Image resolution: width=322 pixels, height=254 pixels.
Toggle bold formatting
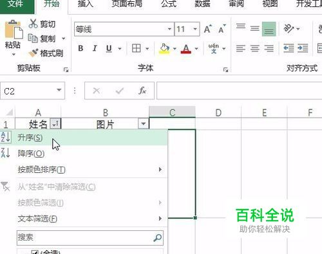[80, 48]
